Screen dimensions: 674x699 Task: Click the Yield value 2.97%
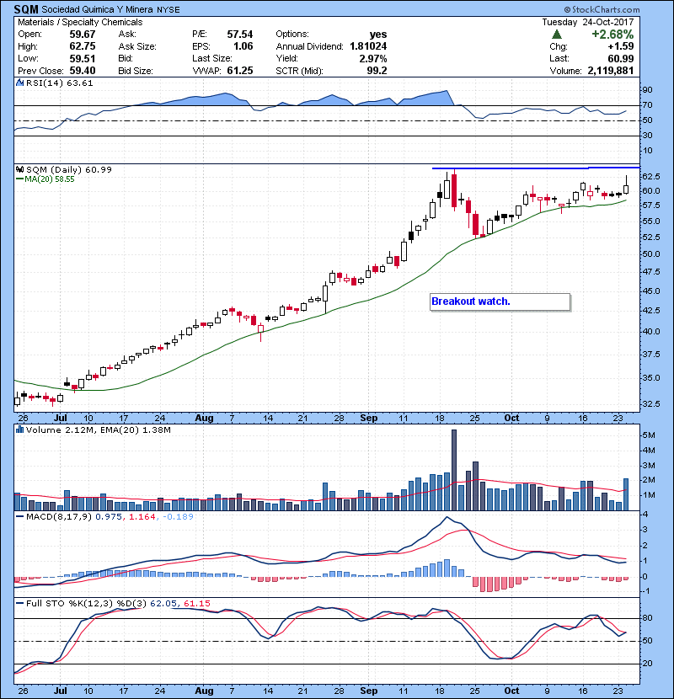pyautogui.click(x=373, y=58)
